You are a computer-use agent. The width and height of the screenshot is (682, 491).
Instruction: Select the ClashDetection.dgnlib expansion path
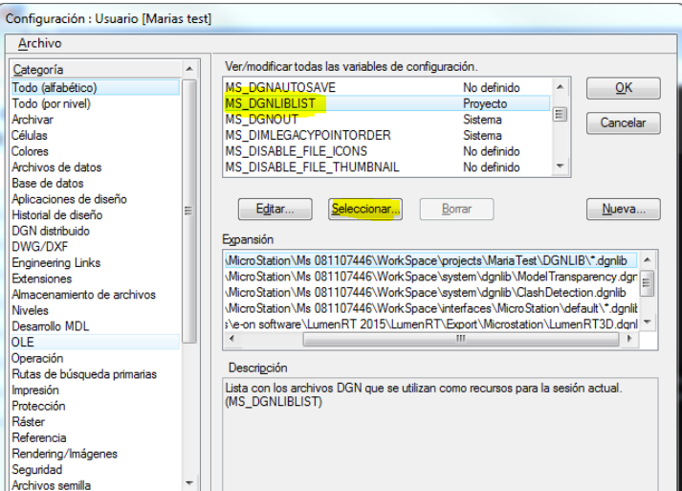coord(425,292)
